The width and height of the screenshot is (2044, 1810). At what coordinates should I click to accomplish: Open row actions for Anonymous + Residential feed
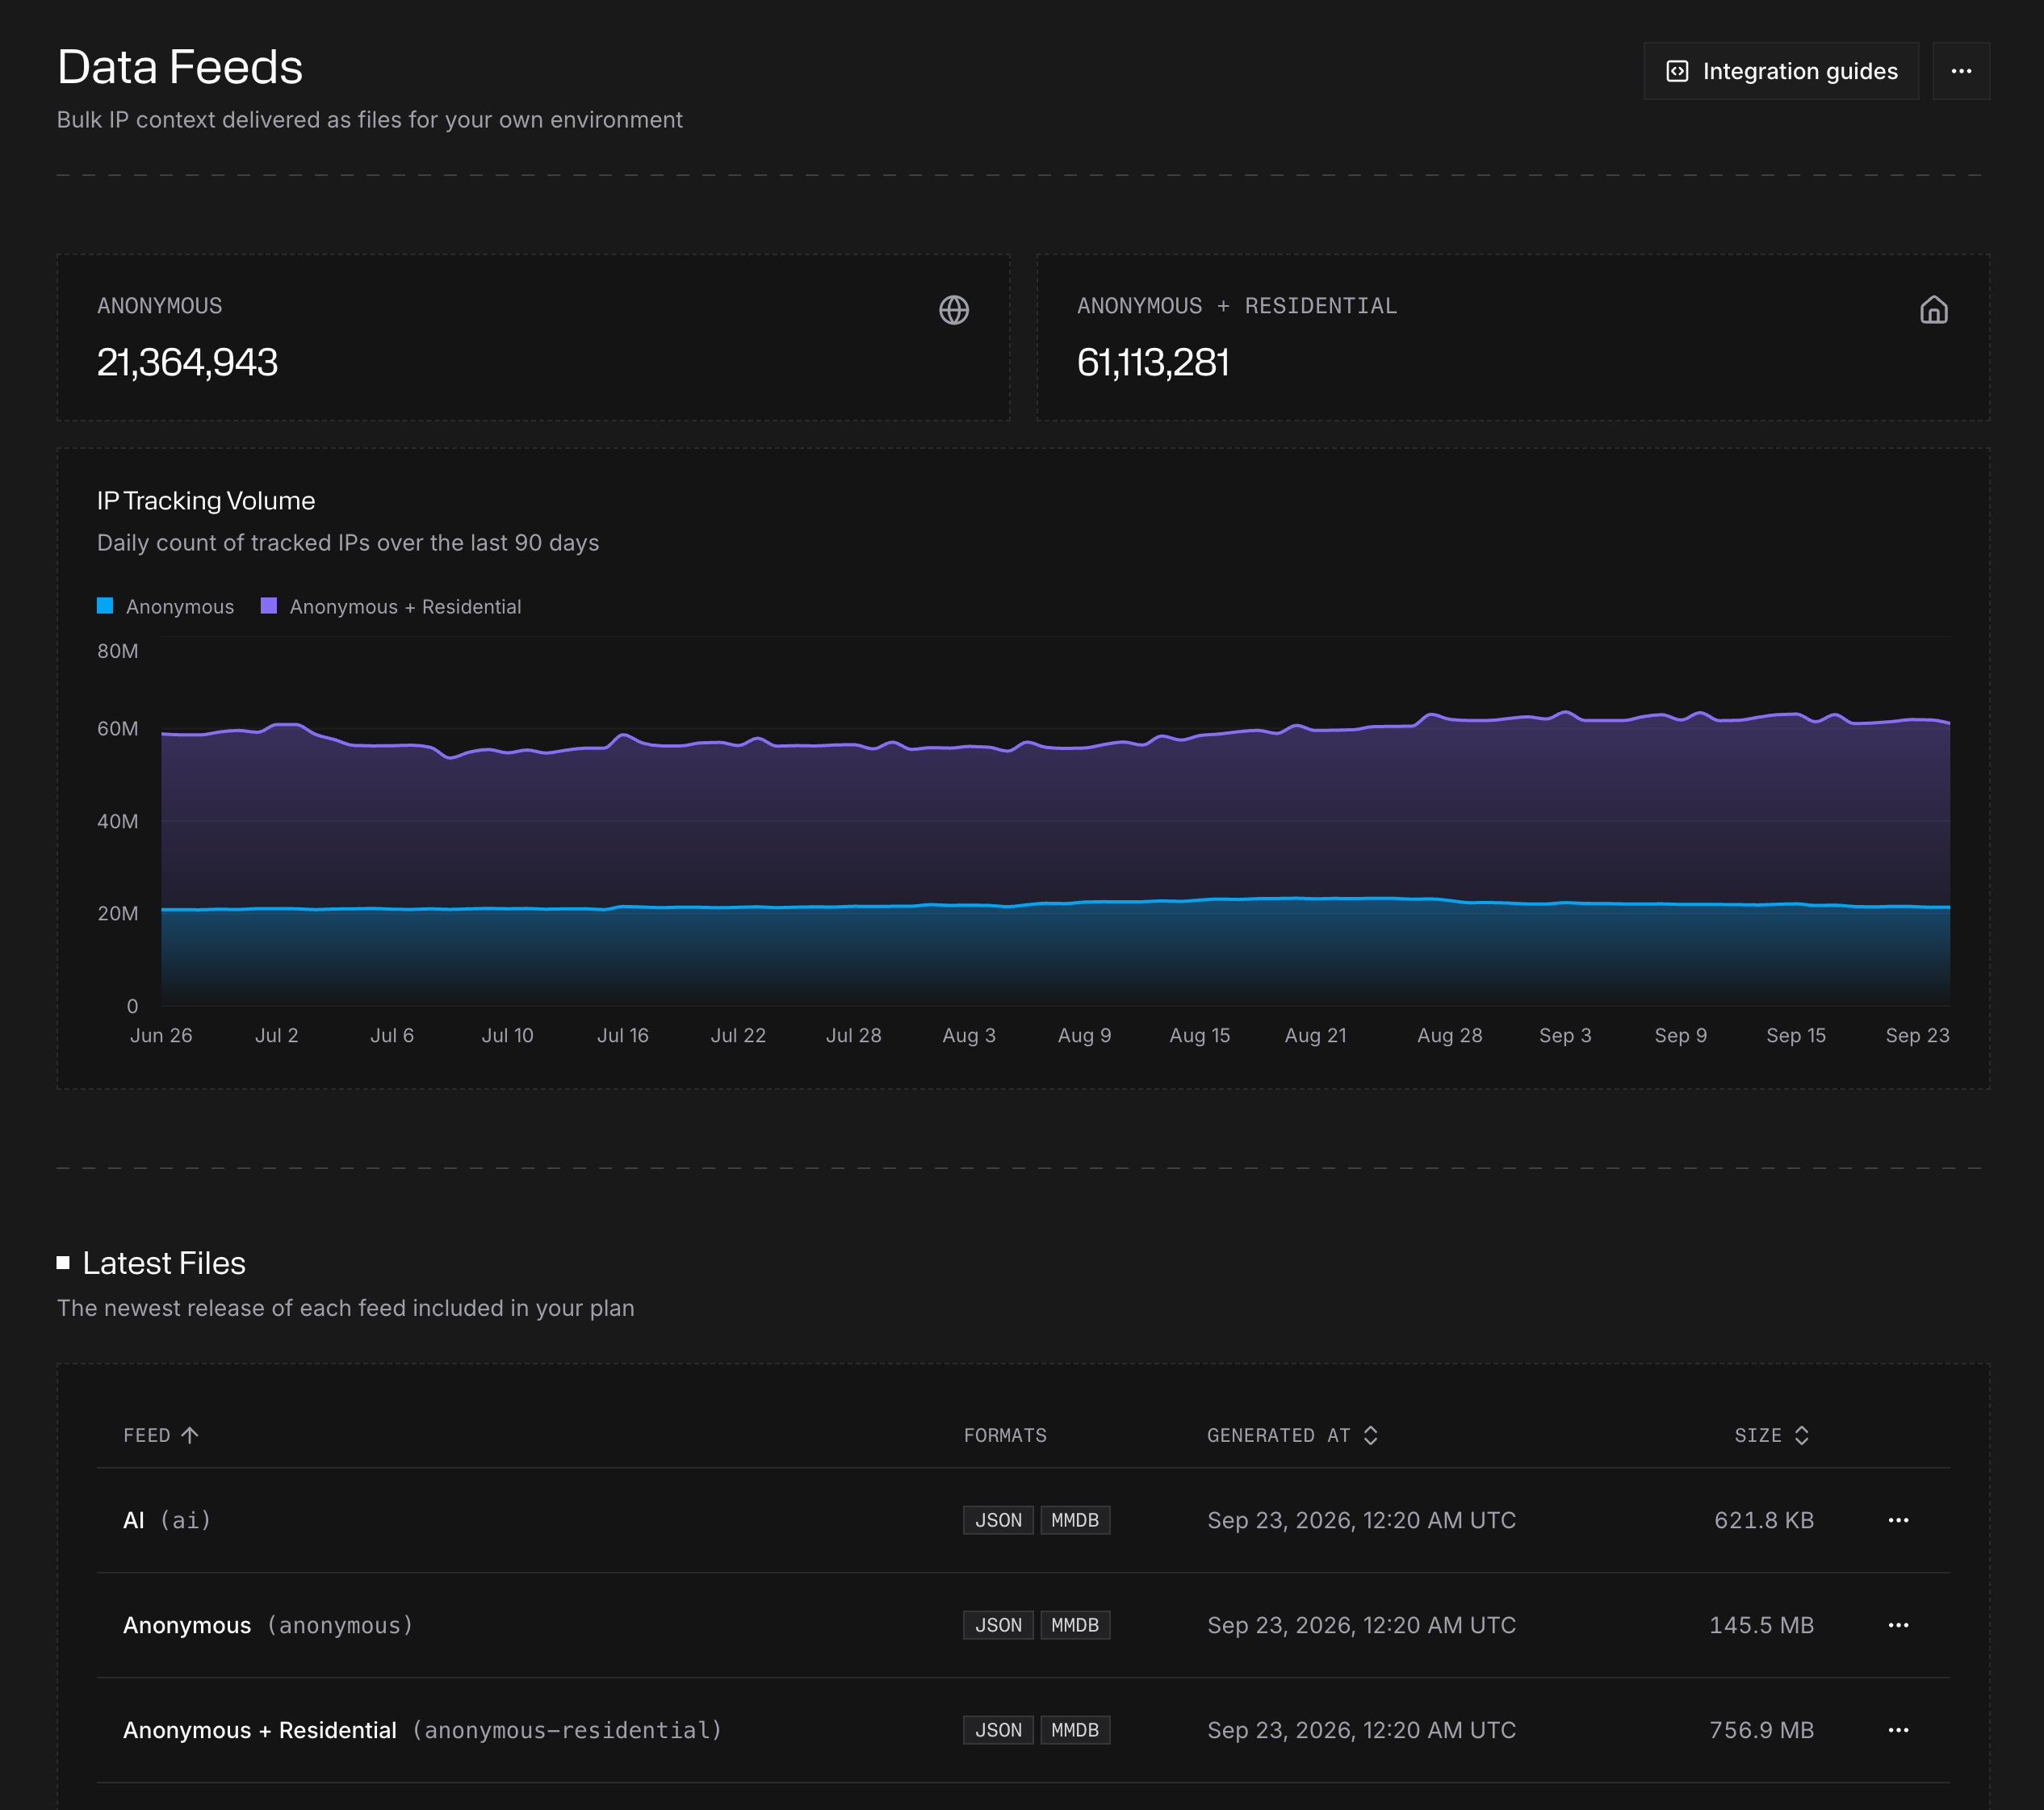[1898, 1730]
